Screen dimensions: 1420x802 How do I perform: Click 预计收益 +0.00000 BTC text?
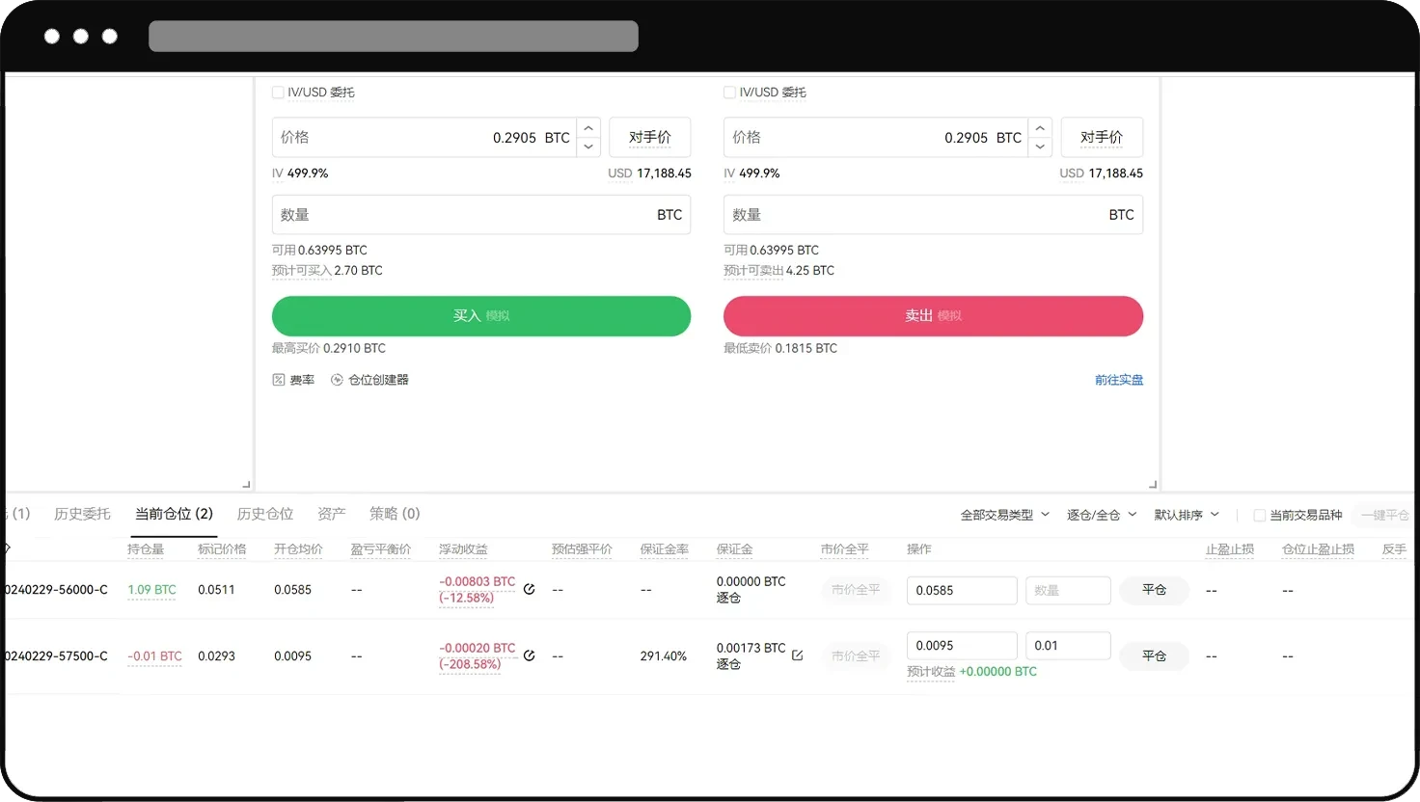(x=971, y=672)
